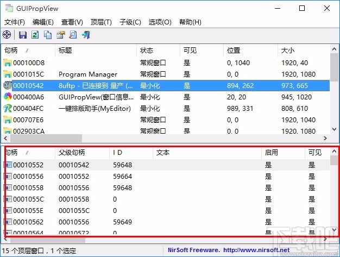Open the 帮助(H) menu
The height and width of the screenshot is (257, 340).
(x=190, y=22)
